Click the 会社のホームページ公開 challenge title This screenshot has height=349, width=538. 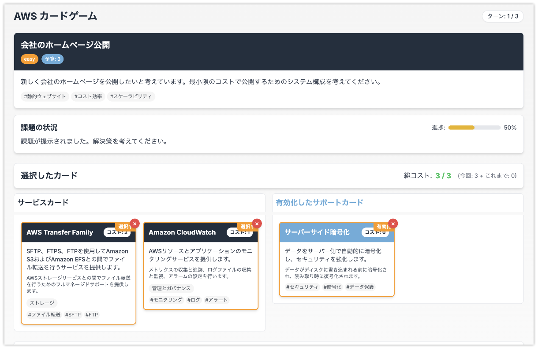[x=65, y=45]
